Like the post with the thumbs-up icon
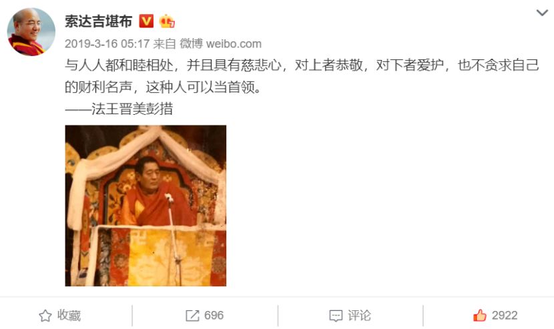Image resolution: width=554 pixels, height=329 pixels. pos(480,315)
